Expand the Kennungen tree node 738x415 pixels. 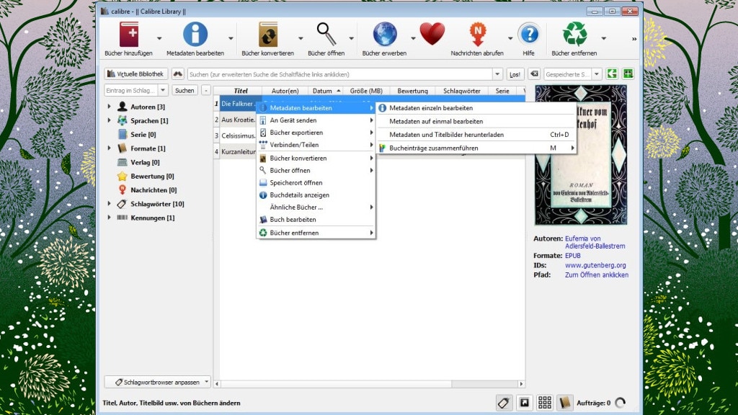(x=110, y=218)
